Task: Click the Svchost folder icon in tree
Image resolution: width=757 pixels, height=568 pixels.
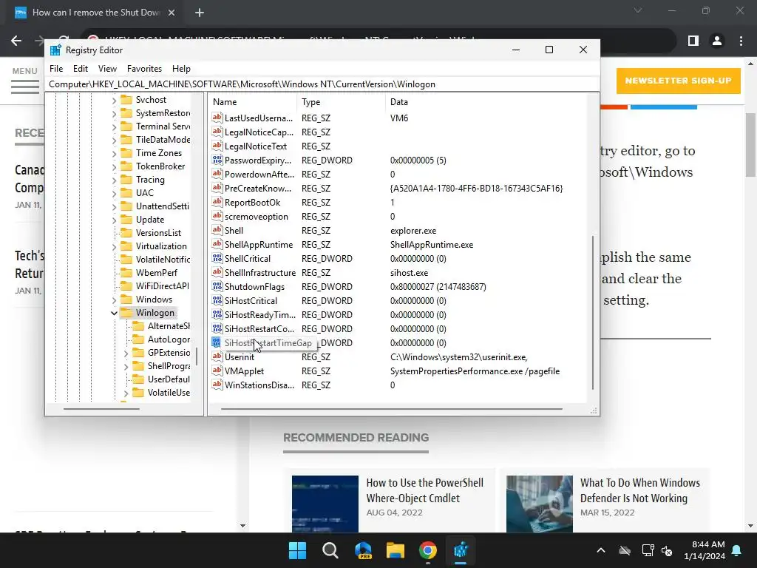Action: tap(126, 100)
